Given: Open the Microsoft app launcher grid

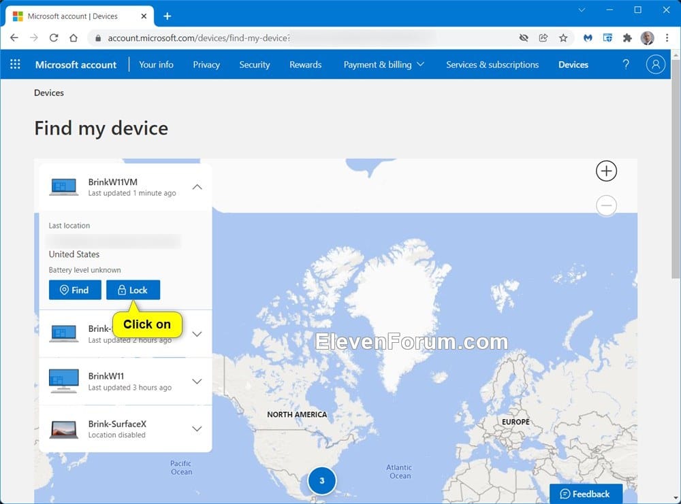Looking at the screenshot, I should point(15,64).
